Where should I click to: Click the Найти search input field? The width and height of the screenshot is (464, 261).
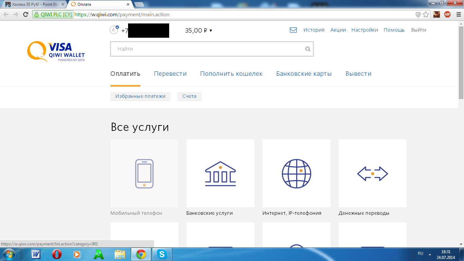[x=212, y=49]
